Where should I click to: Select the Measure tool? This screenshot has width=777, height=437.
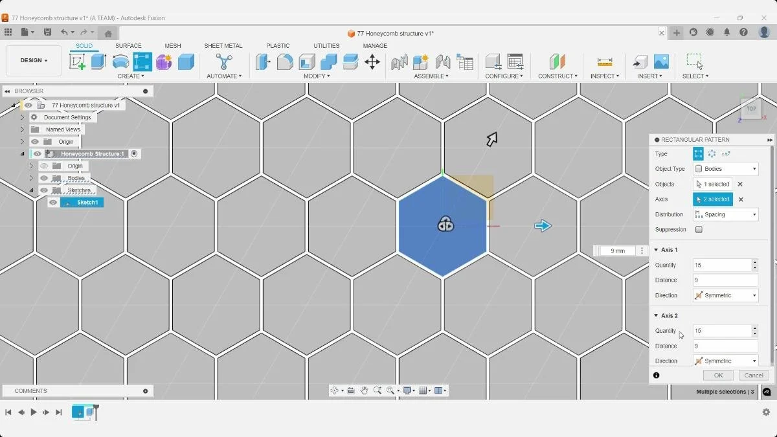coord(605,62)
